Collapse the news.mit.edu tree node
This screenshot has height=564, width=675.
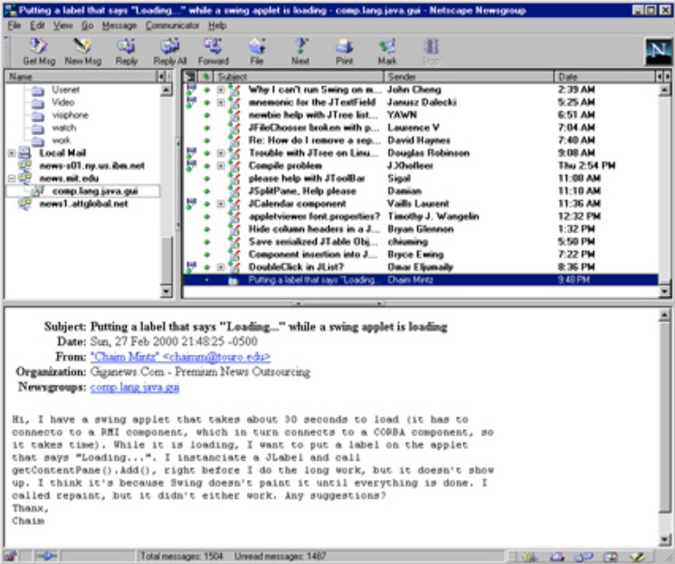pyautogui.click(x=12, y=178)
